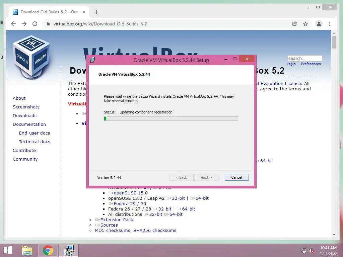Screen dimensions: 343x257
Task: Open MD5 checksums link
Action: (x=113, y=230)
